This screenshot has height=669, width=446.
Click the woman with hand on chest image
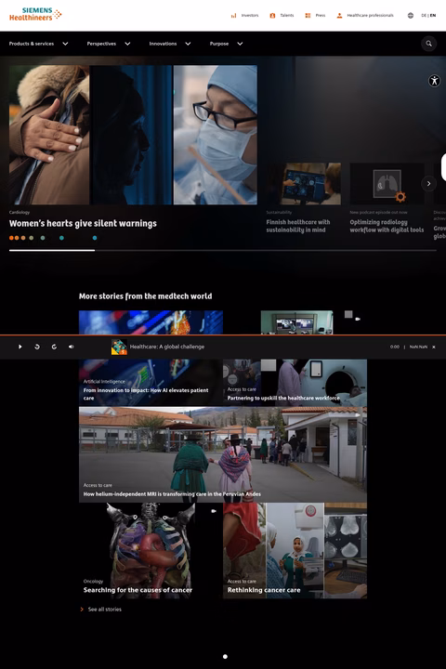pyautogui.click(x=49, y=135)
